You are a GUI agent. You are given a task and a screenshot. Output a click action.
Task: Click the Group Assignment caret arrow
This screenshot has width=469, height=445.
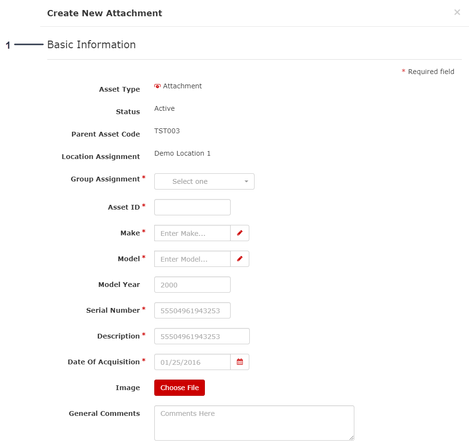coord(246,181)
